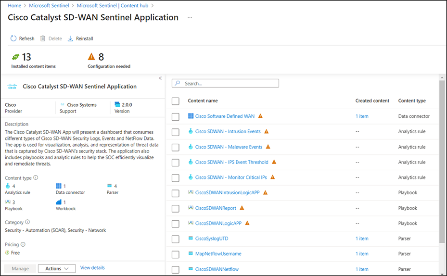This screenshot has height=276, width=447.
Task: Click the version 2.0.0 value
Action: click(x=127, y=104)
